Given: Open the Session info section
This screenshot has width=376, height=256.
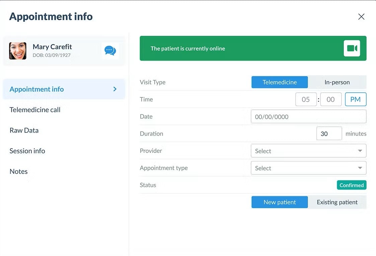Looking at the screenshot, I should pyautogui.click(x=27, y=151).
